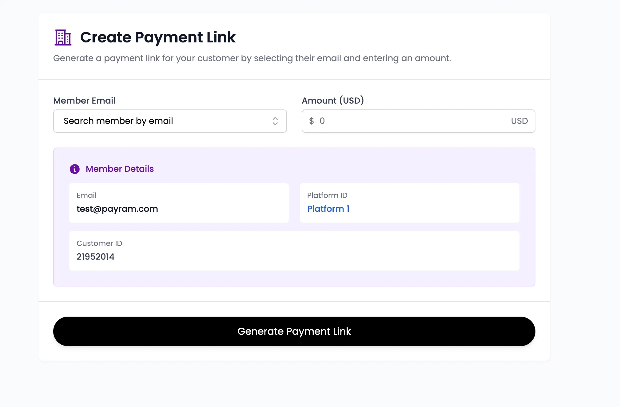Click the Member Details heading
This screenshot has width=620, height=407.
(x=120, y=169)
